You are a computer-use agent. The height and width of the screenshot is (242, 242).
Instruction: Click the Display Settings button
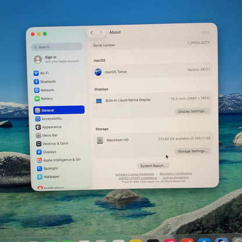pos(193,111)
